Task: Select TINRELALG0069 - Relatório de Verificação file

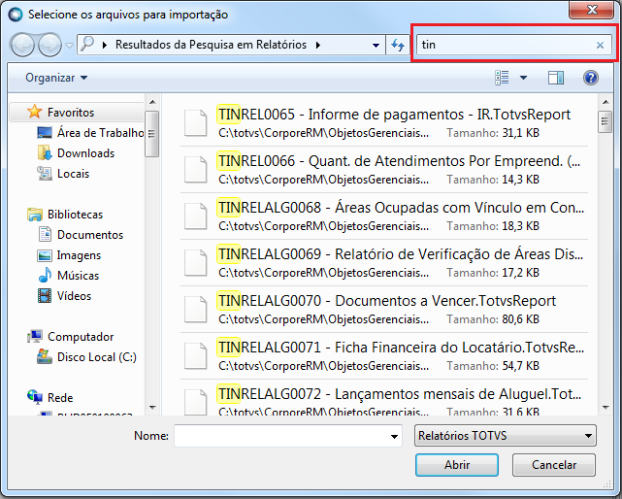Action: pyautogui.click(x=384, y=263)
